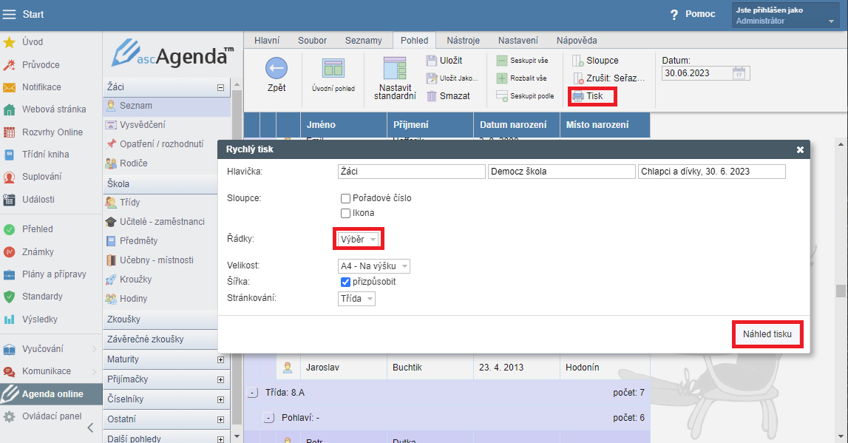Open the Stránkování Třída dropdown
This screenshot has width=848, height=443.
pos(356,299)
